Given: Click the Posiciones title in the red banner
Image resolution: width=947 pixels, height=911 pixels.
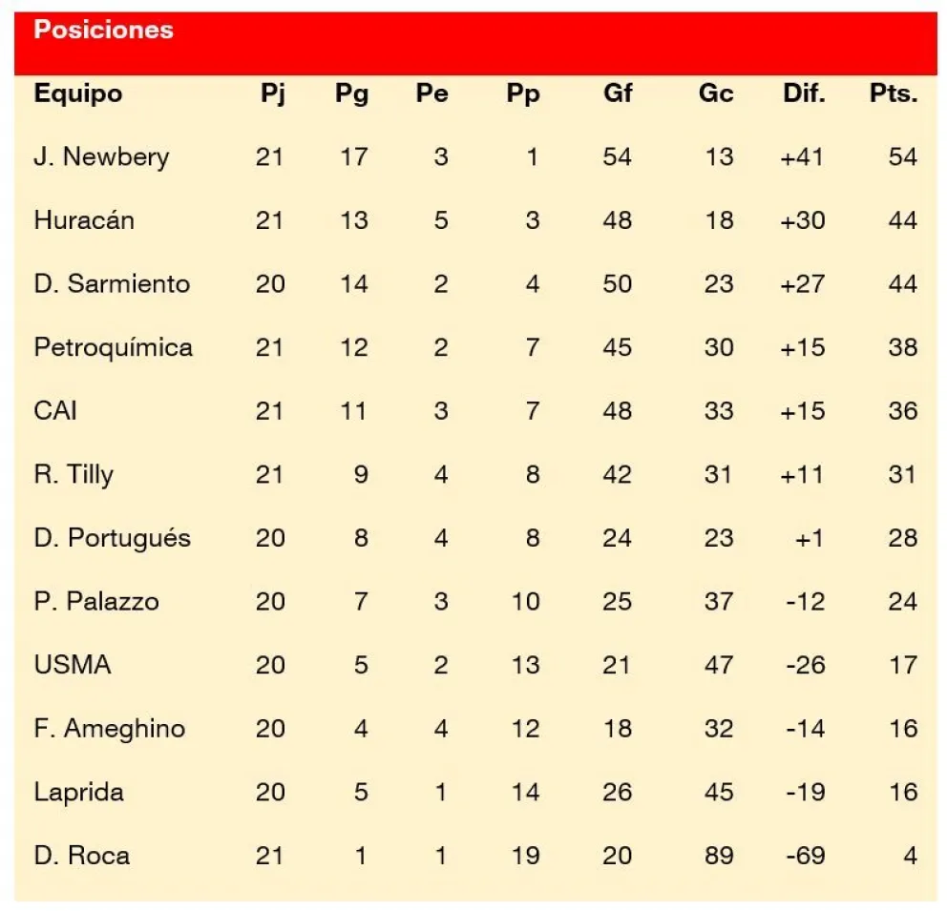Looking at the screenshot, I should [x=103, y=31].
